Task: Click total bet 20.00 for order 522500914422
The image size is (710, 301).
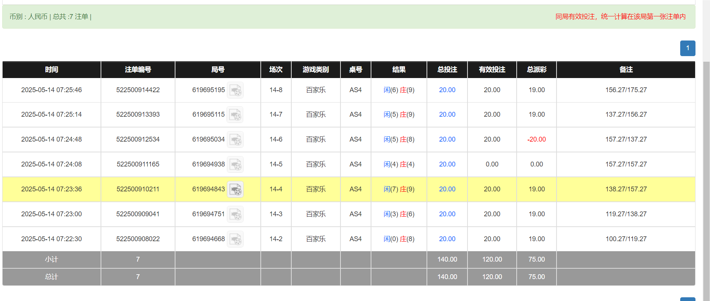Action: tap(447, 90)
